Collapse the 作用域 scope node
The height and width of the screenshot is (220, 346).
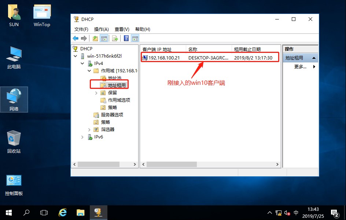click(89, 71)
